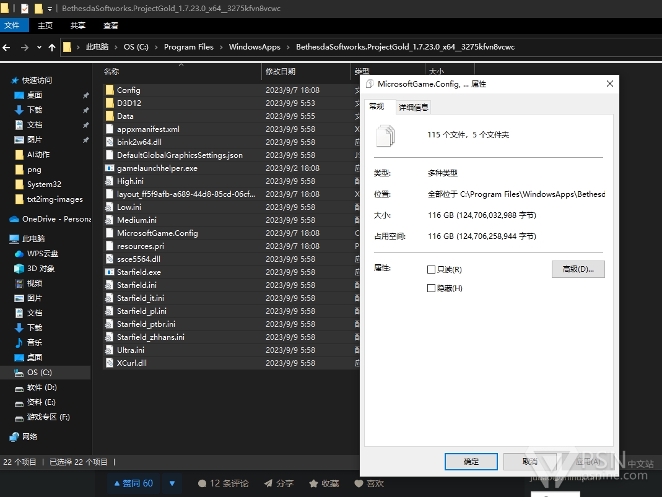Sort by 名称 column header
The width and height of the screenshot is (662, 497).
pos(111,71)
